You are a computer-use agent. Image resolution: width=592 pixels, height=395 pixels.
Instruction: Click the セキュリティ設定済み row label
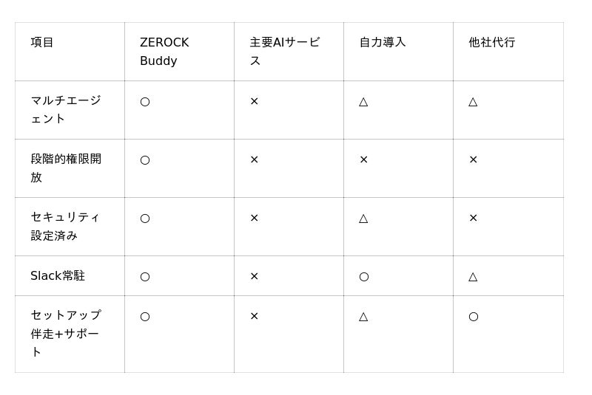[x=65, y=226]
